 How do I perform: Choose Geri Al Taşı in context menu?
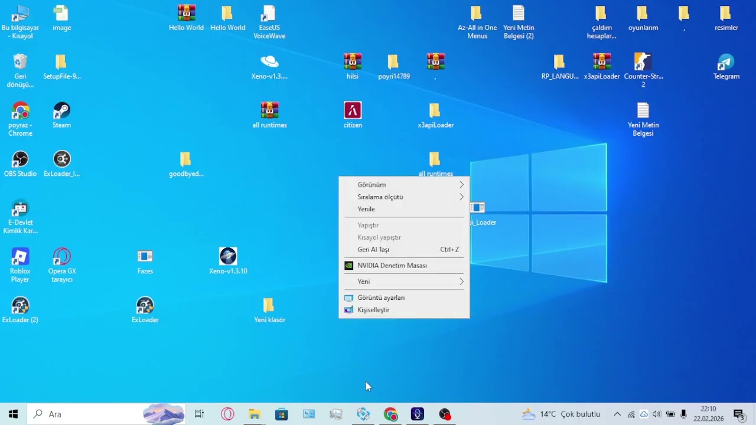(x=404, y=250)
